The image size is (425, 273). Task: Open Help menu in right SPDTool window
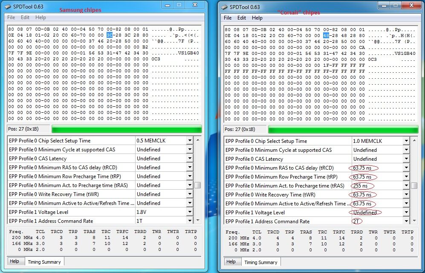point(257,18)
